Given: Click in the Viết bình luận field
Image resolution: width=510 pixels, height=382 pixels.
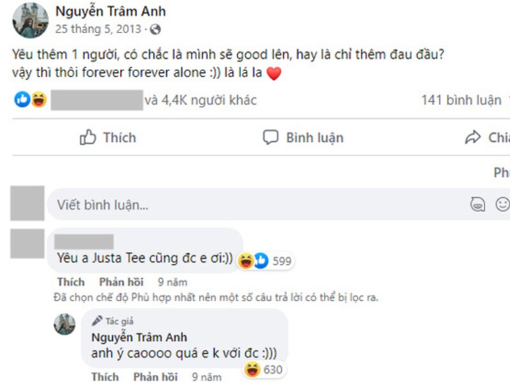Looking at the screenshot, I should 255,205.
